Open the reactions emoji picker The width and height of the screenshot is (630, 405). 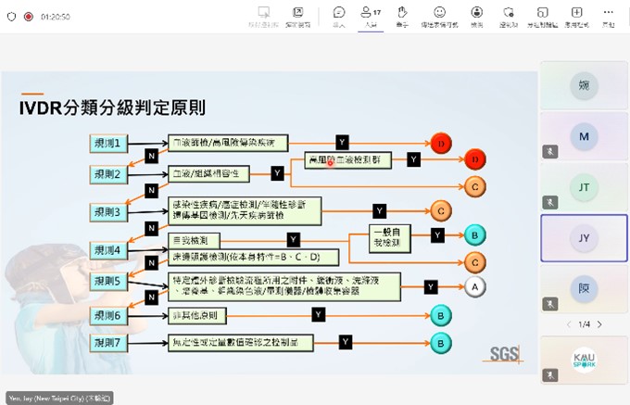[439, 15]
